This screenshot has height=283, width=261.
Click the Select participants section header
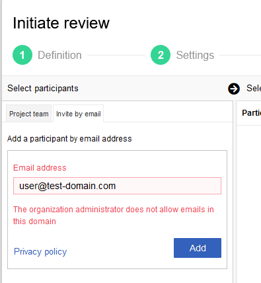pyautogui.click(x=43, y=89)
